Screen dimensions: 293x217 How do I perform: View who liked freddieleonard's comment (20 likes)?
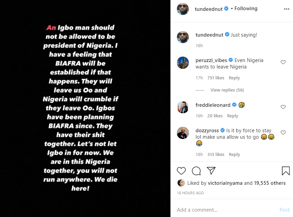pos(215,116)
